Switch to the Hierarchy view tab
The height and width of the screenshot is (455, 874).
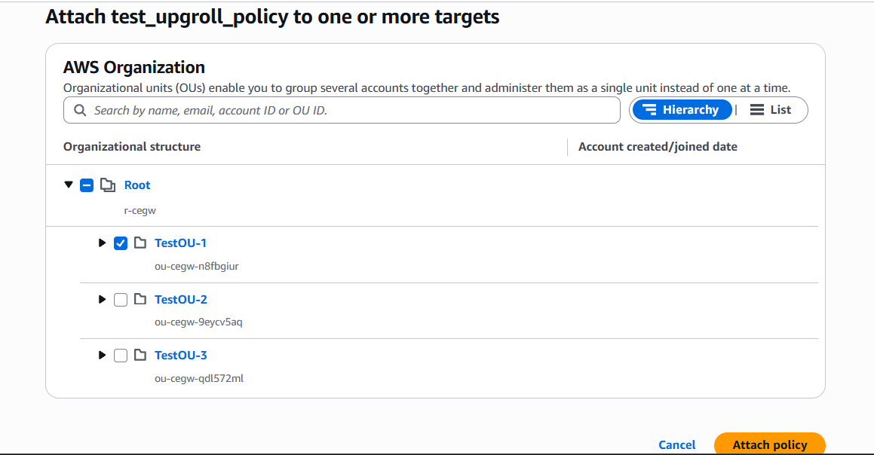click(682, 110)
